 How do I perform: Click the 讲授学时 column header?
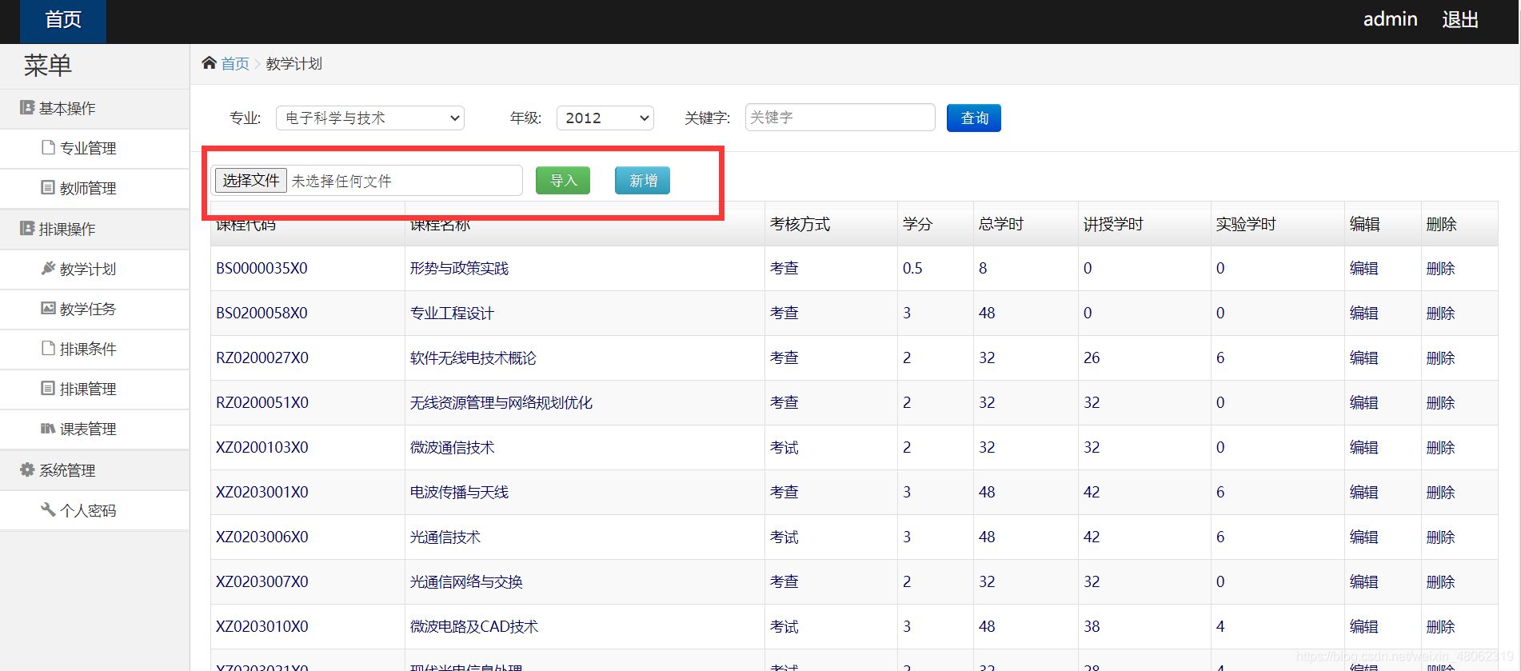coord(1113,224)
